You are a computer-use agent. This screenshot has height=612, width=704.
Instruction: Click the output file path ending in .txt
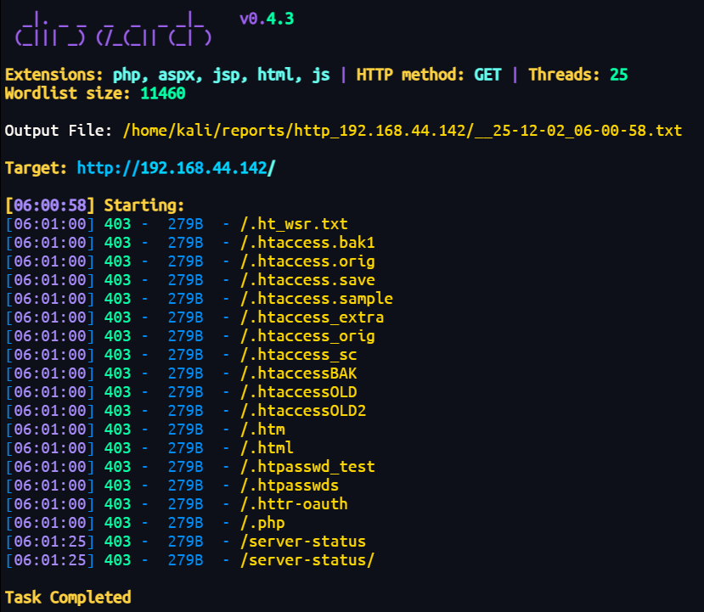(x=402, y=131)
